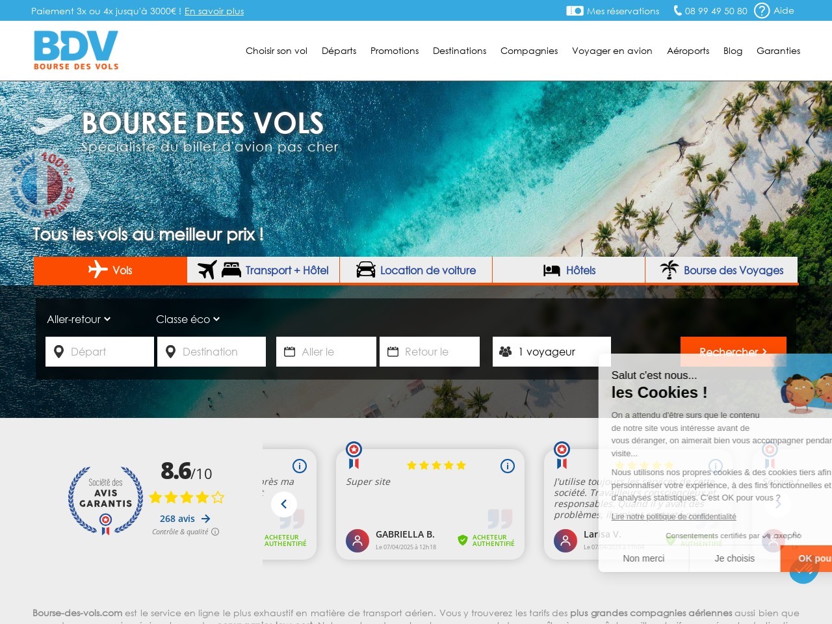Select the Vols tab
832x624 pixels.
(x=110, y=270)
